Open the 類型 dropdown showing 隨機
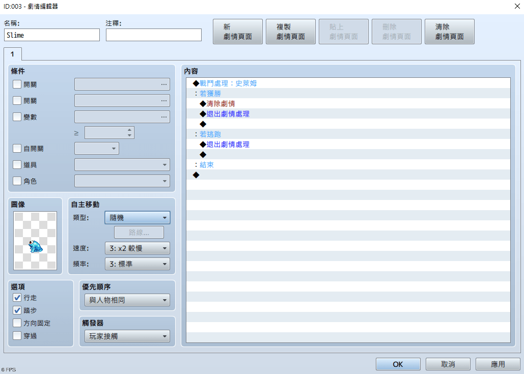The height and width of the screenshot is (374, 524). click(137, 218)
